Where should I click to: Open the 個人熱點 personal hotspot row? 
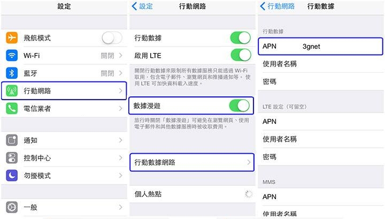click(192, 194)
